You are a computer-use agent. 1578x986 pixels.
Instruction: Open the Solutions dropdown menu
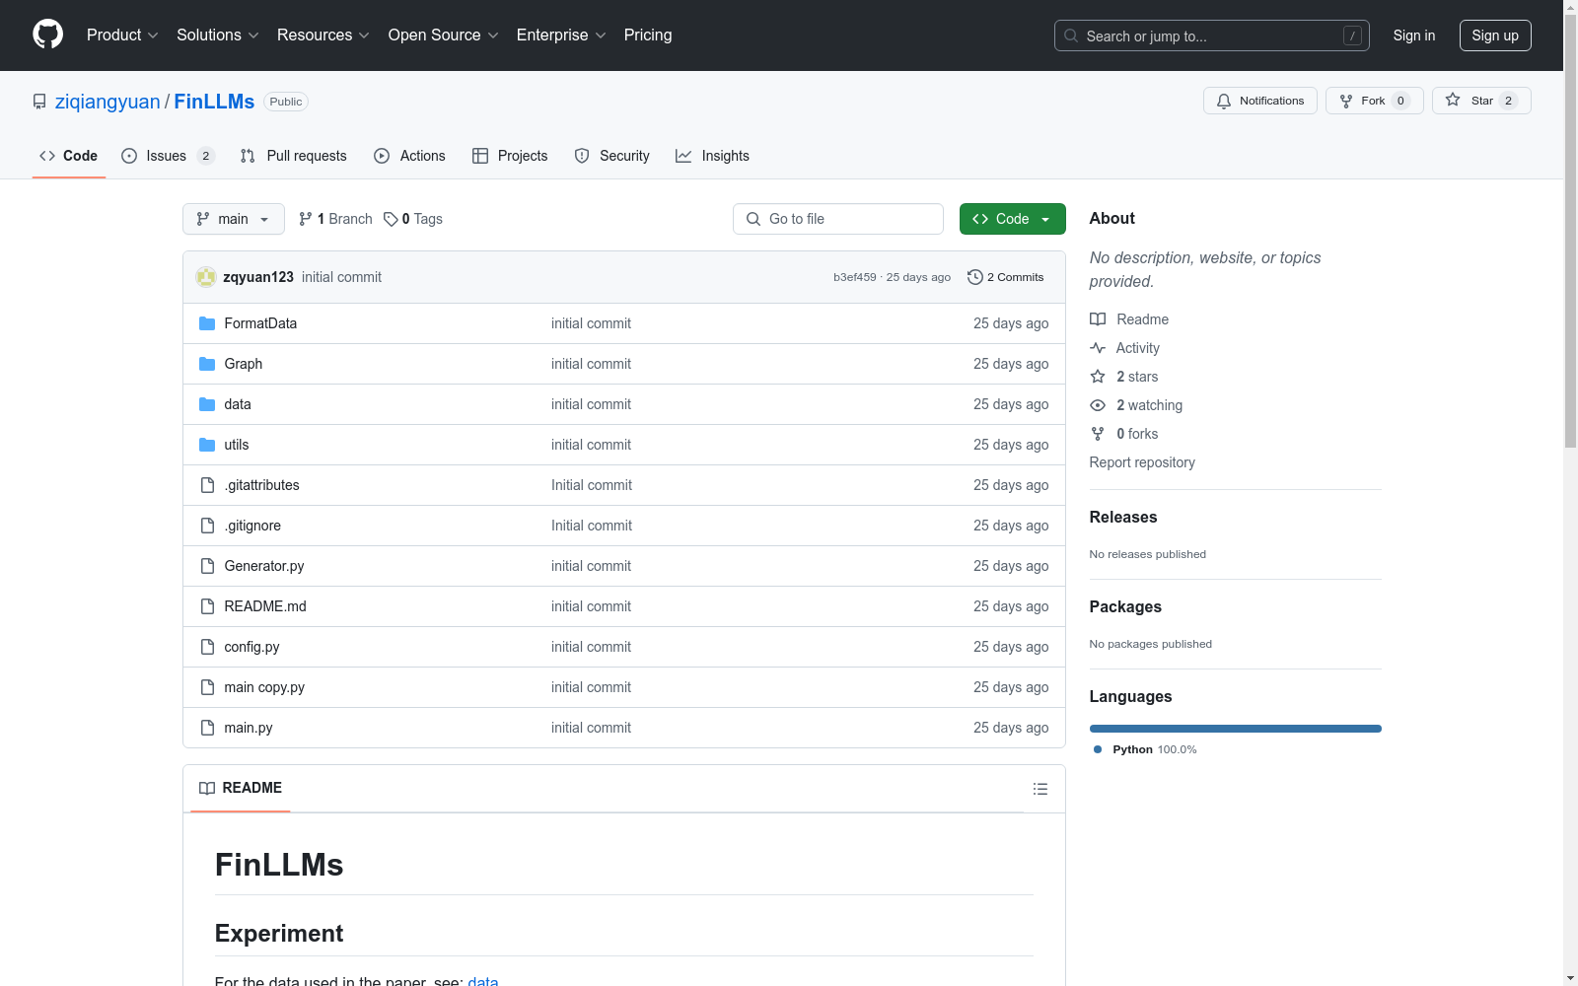(217, 35)
